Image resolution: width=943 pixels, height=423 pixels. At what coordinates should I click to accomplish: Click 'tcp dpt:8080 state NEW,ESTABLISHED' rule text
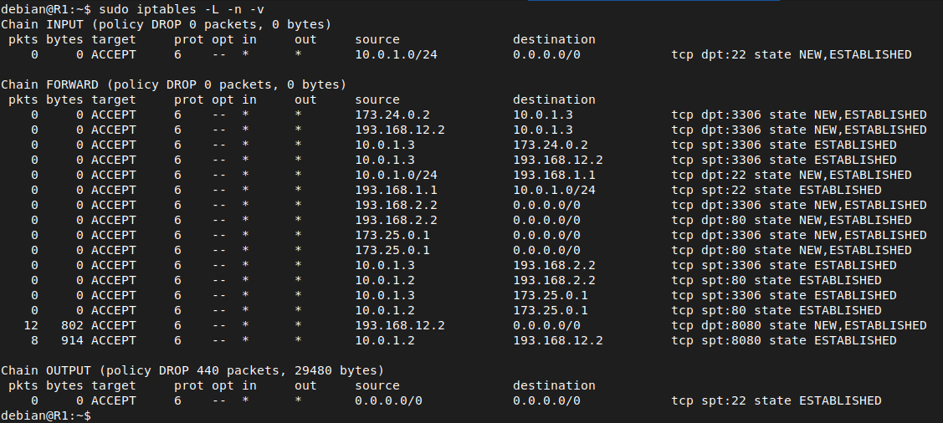(x=798, y=325)
